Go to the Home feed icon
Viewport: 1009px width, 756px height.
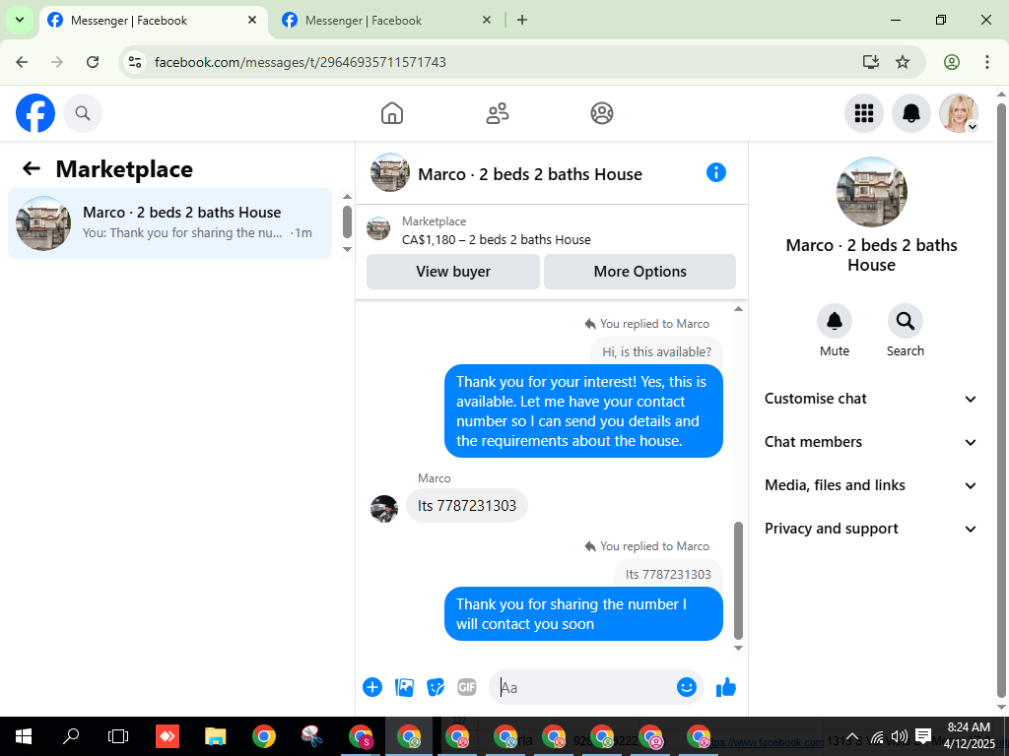[392, 113]
